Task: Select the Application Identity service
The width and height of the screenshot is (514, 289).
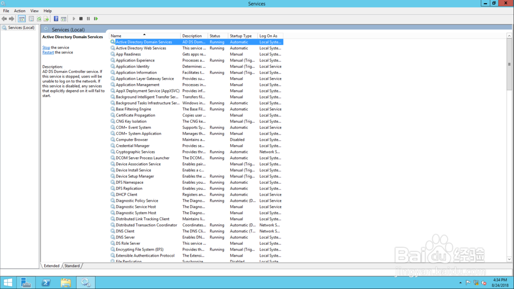Action: [x=196, y=66]
